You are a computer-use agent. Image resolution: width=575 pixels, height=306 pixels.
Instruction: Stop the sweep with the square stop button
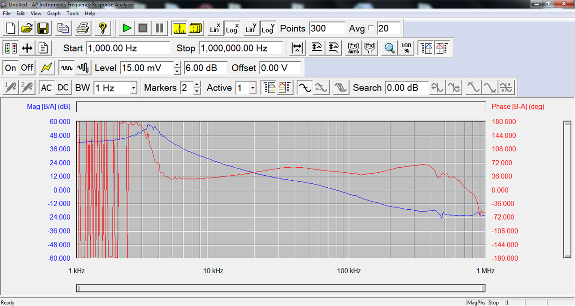pos(143,28)
